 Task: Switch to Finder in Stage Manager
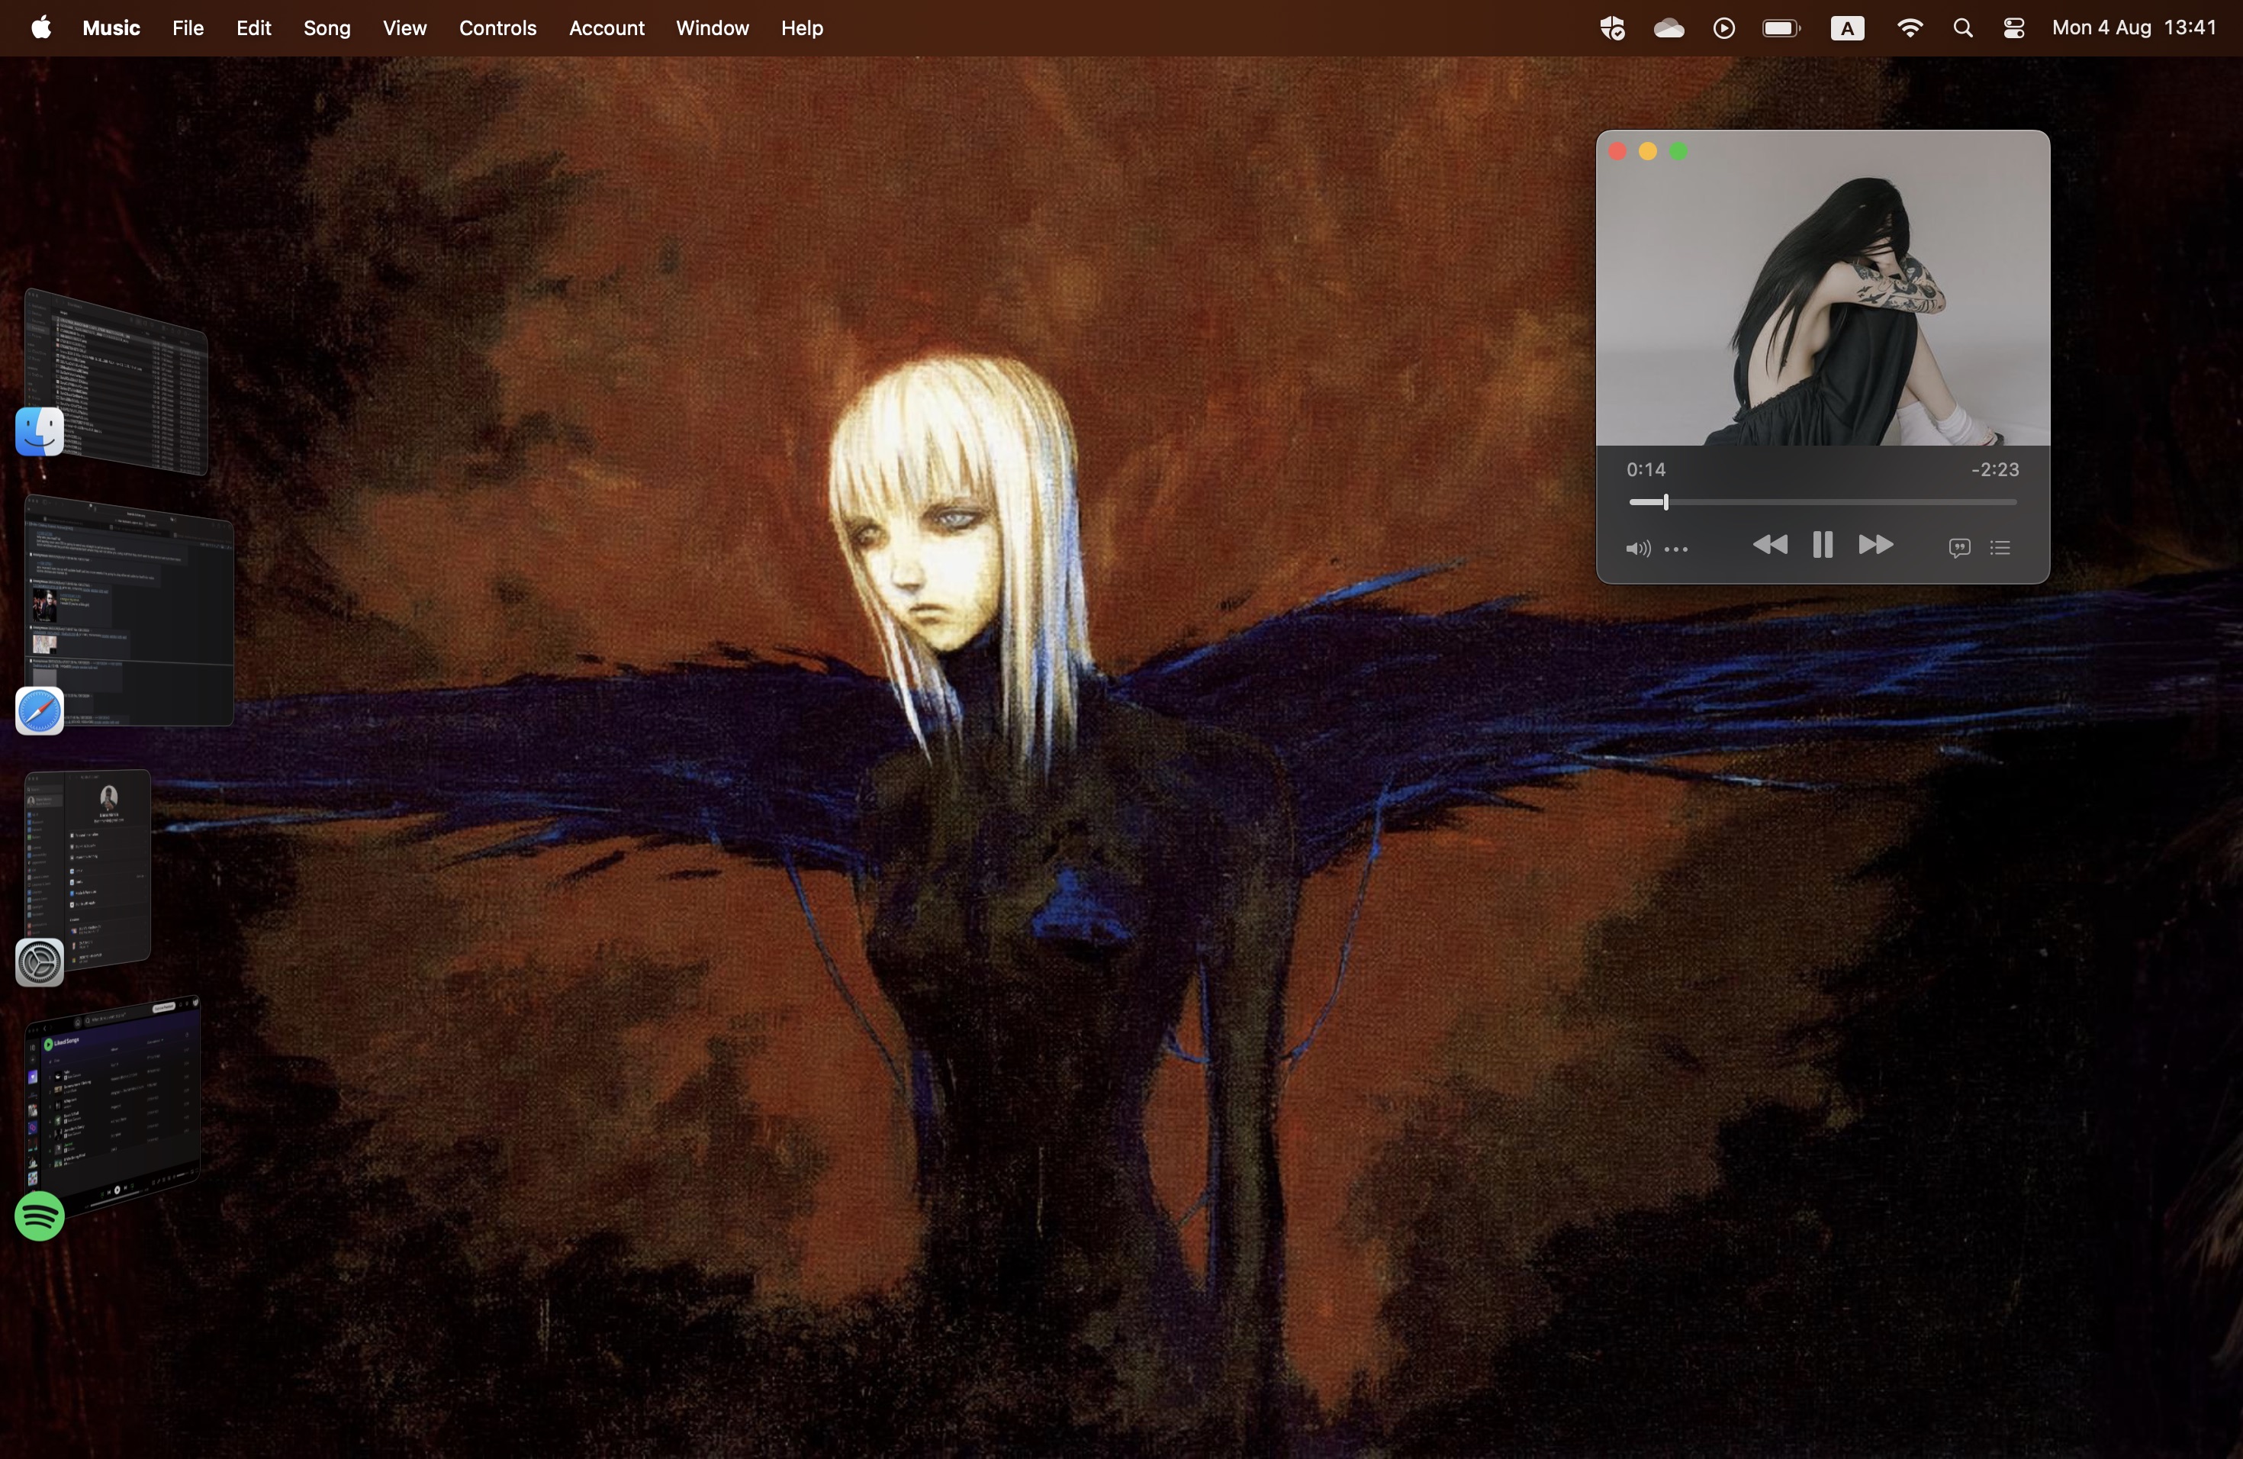click(40, 432)
